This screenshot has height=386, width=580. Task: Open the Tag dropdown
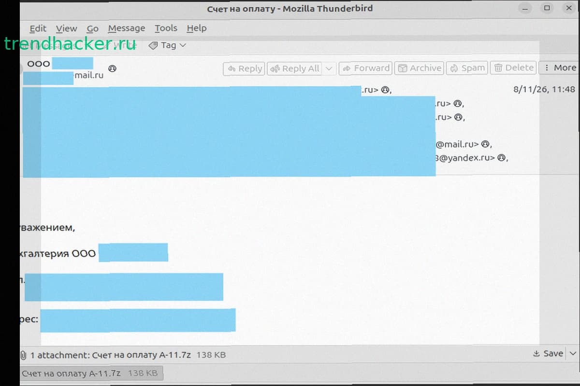click(167, 45)
